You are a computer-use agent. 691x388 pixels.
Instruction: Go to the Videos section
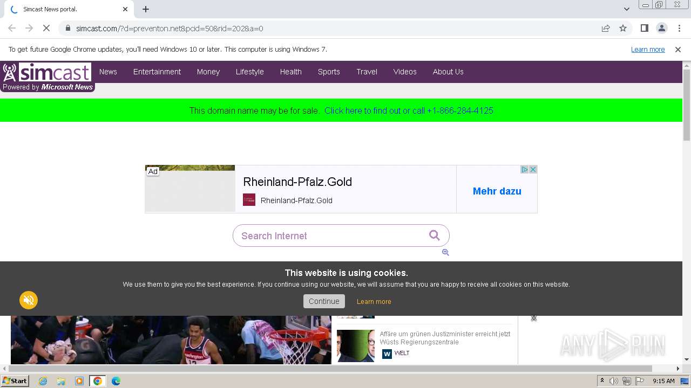[x=405, y=72]
